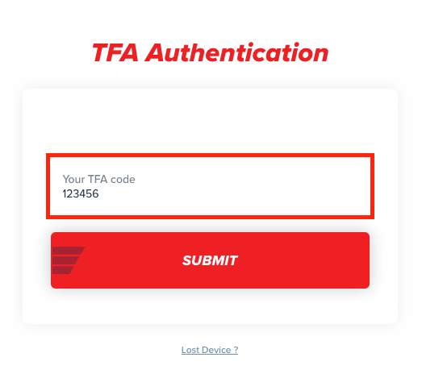
Task: Click the SUBMIT text label
Action: point(210,260)
